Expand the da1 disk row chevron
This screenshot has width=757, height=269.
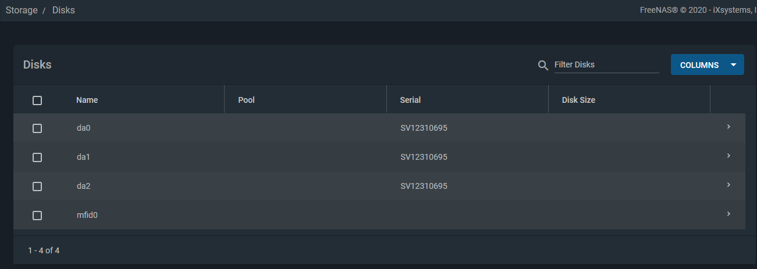click(728, 156)
